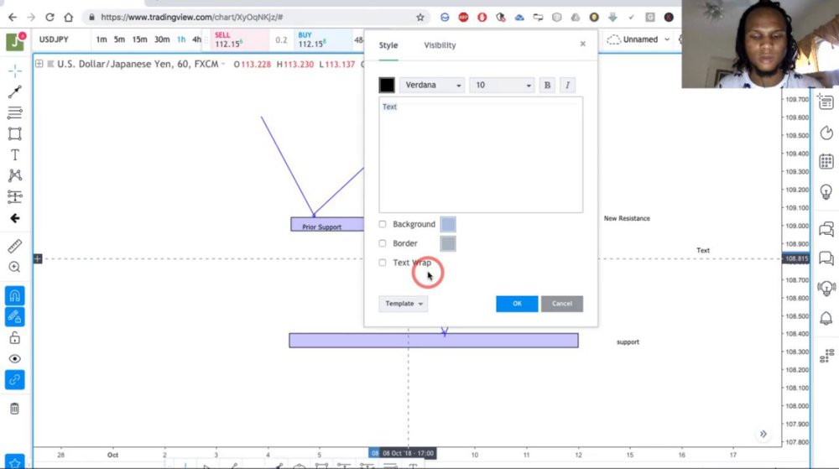Switch to the Visibility tab
Image resolution: width=839 pixels, height=469 pixels.
point(440,45)
